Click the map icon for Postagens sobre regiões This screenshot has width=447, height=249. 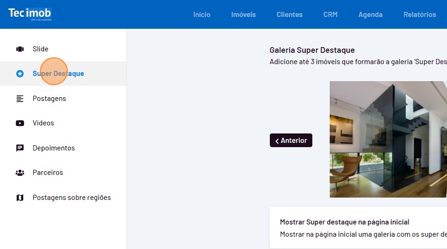click(20, 198)
